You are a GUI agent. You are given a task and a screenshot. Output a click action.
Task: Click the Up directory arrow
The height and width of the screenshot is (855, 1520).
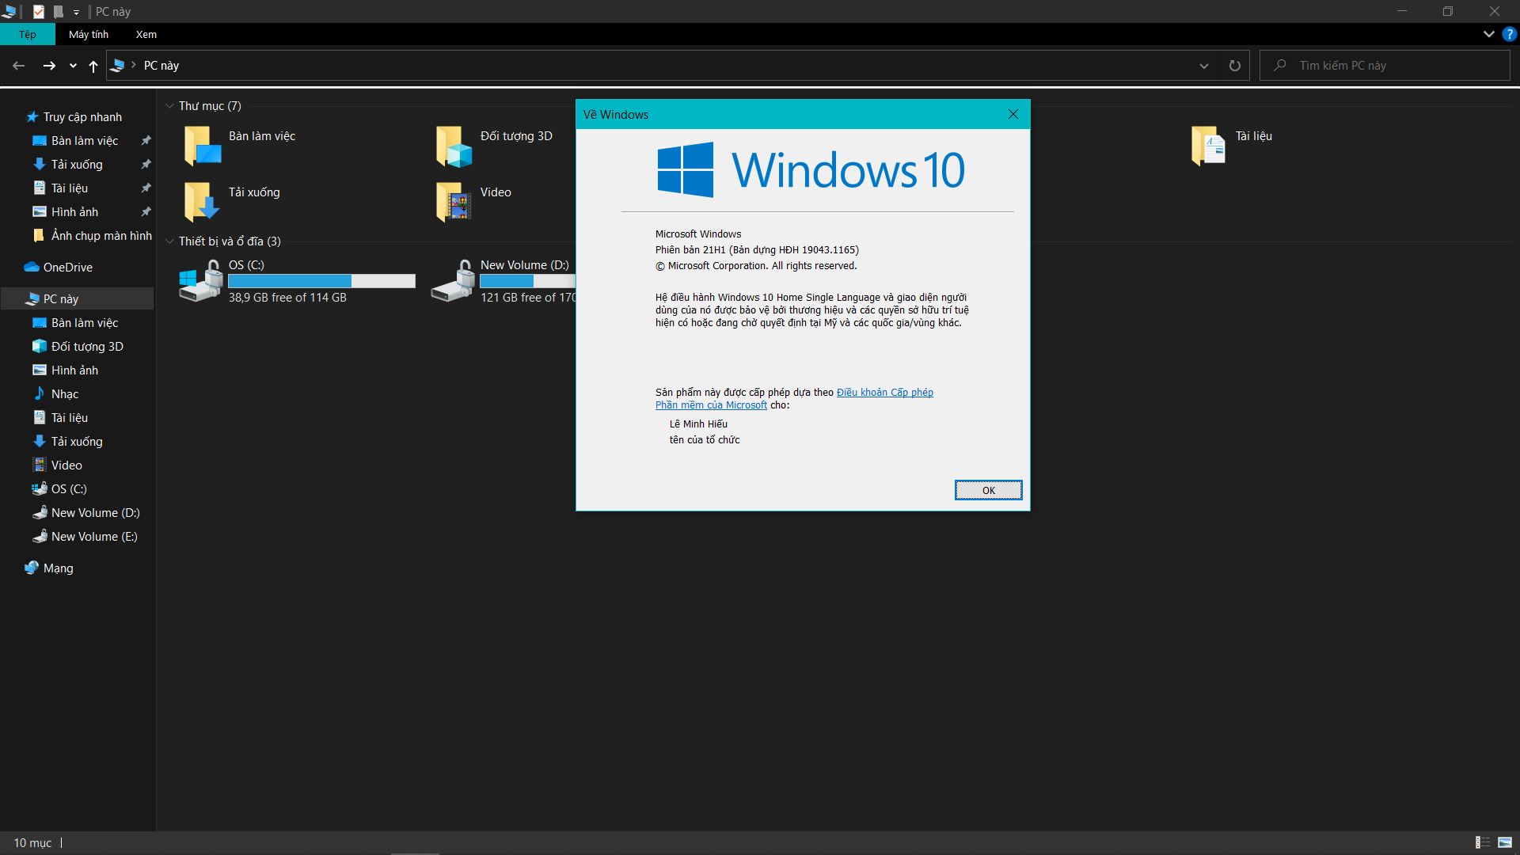[93, 66]
